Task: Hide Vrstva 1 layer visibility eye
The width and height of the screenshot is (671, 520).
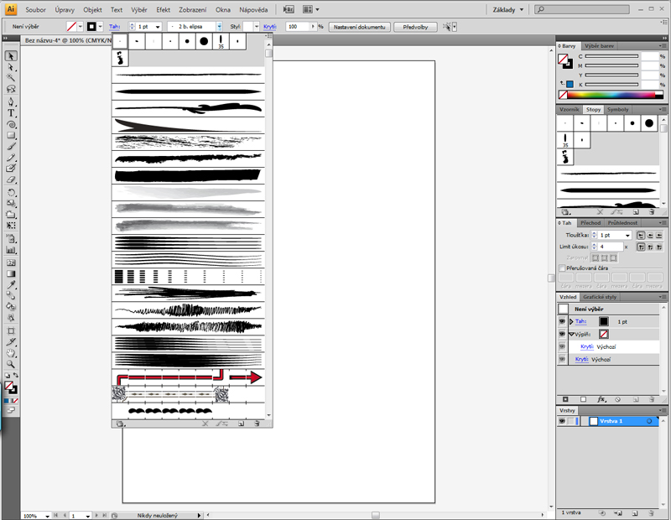Action: (562, 421)
